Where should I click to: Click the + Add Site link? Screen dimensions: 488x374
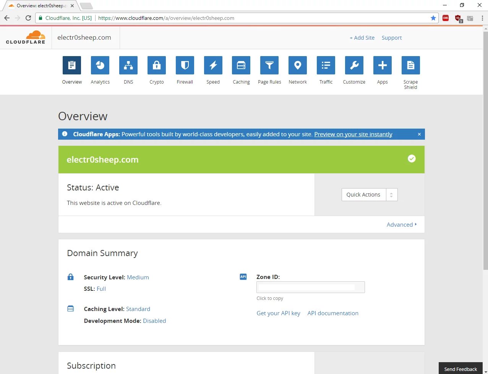tap(362, 38)
